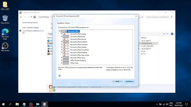Open taskbar search
The width and height of the screenshot is (191, 107).
[10, 104]
